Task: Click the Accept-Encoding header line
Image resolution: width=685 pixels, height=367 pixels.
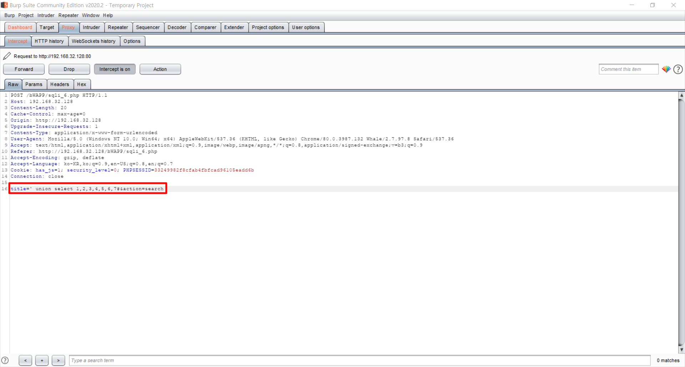Action: tap(57, 157)
